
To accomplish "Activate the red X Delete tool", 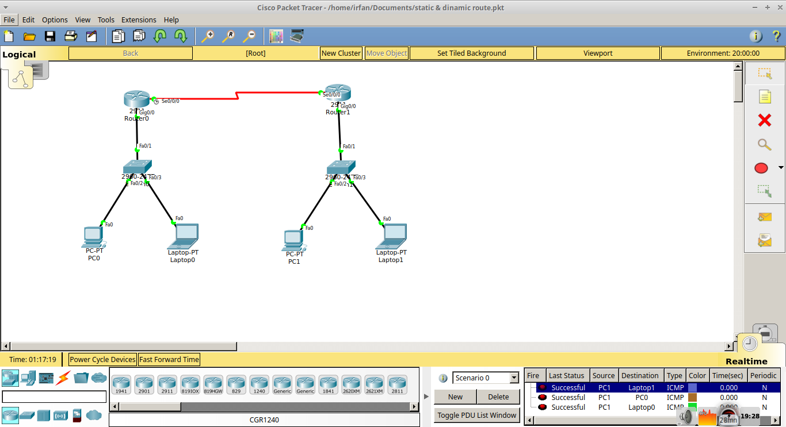I will coord(764,120).
